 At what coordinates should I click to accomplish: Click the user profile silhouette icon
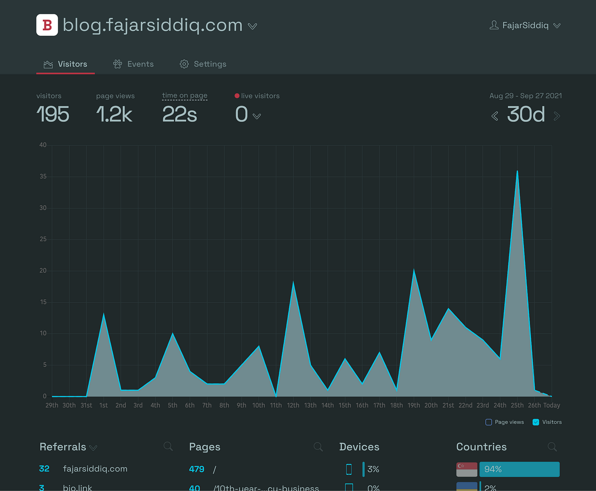click(x=494, y=25)
